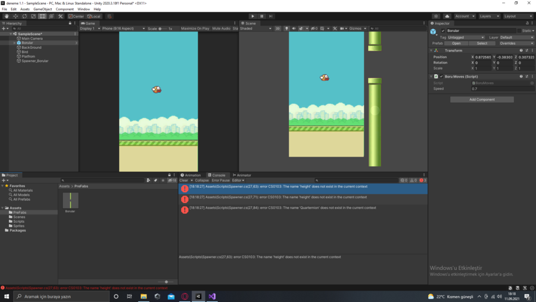Switch to the Animation tab
Screen dimensions: 536x302
[191, 175]
